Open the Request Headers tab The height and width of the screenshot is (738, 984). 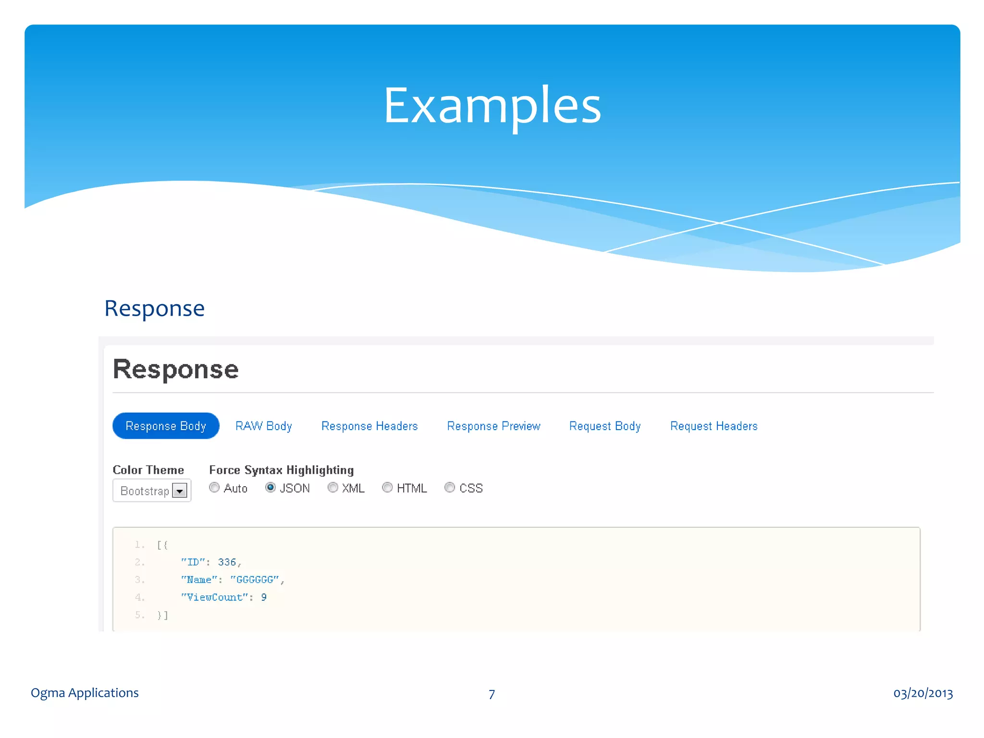(714, 426)
